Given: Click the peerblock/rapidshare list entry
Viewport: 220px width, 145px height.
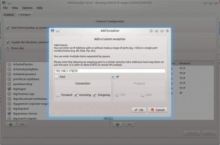Looking at the screenshot, I should [x=26, y=79].
